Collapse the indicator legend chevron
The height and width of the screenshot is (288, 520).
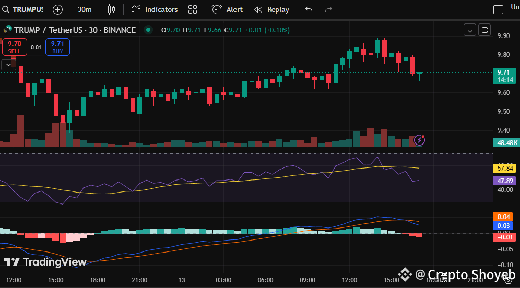point(8,65)
